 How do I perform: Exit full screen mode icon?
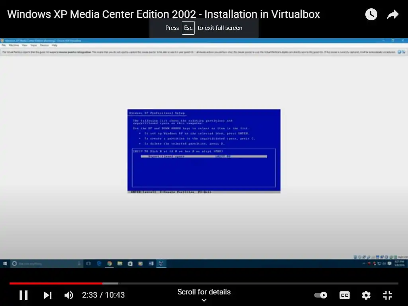click(388, 295)
